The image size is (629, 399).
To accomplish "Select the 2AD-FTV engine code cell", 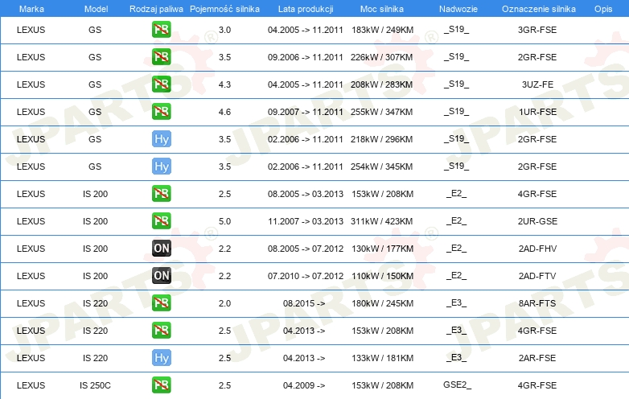I will pyautogui.click(x=537, y=276).
